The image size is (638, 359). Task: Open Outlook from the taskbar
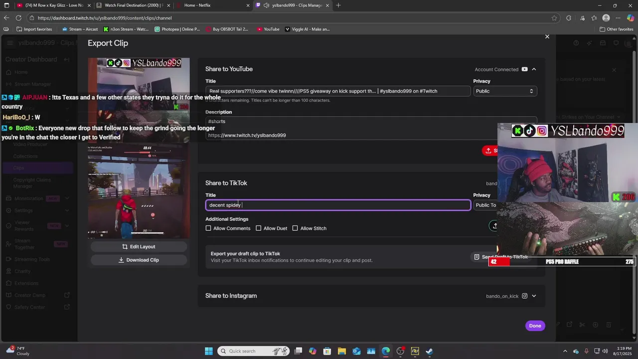[x=356, y=351]
